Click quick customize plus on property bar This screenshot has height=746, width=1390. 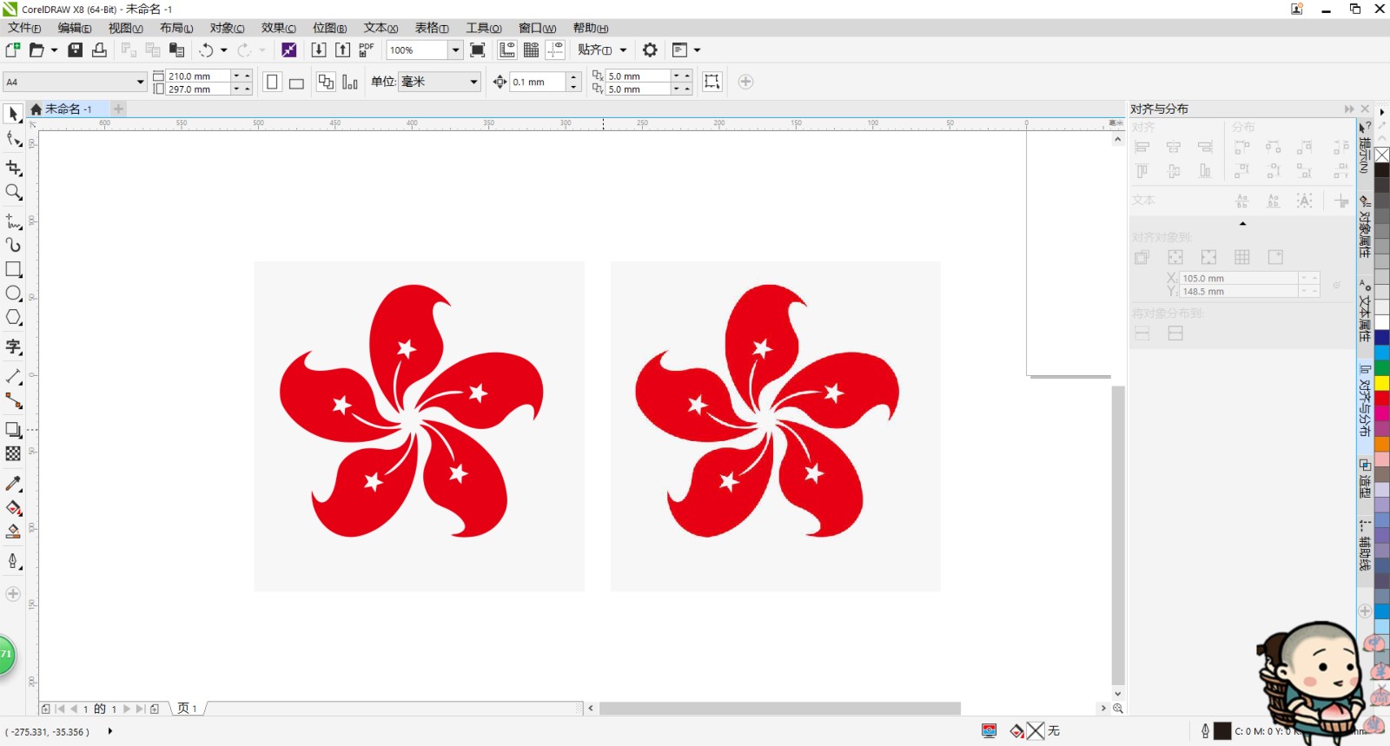(x=745, y=82)
